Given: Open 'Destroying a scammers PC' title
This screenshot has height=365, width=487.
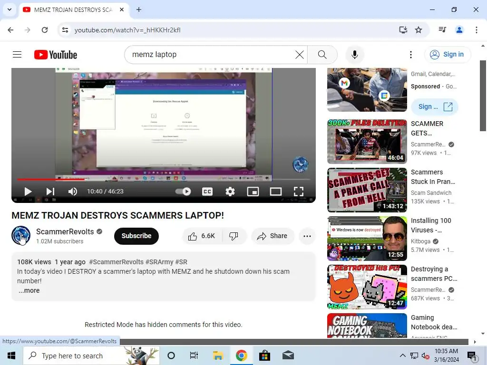Looking at the screenshot, I should 434,274.
